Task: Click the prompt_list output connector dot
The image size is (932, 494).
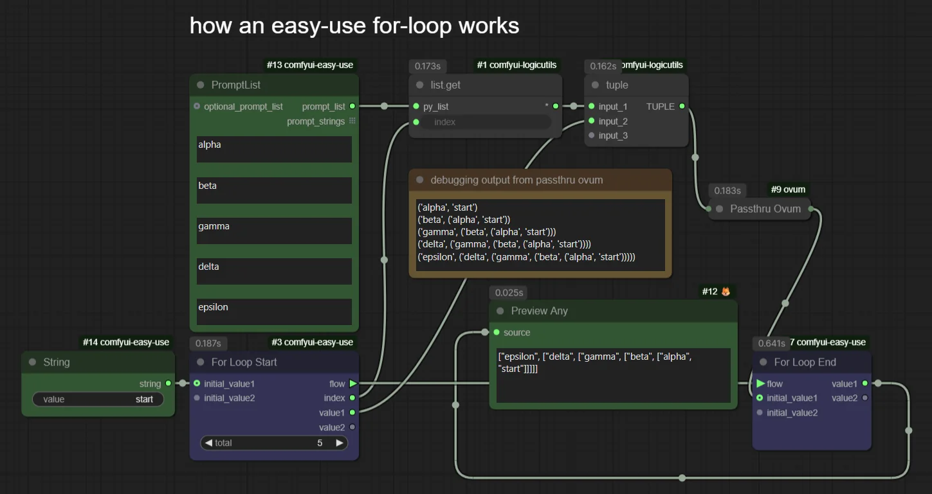Action: coord(352,107)
